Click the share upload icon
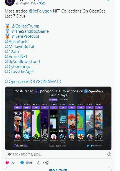Screen dimensions: 120x171 click(x=39, y=163)
